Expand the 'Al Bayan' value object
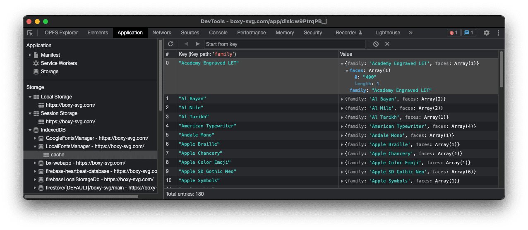 [x=342, y=99]
